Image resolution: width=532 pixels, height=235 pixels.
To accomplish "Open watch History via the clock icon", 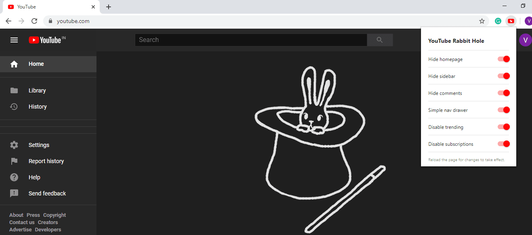I will 14,107.
